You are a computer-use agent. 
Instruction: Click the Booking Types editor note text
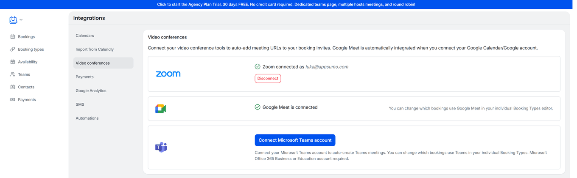471,109
